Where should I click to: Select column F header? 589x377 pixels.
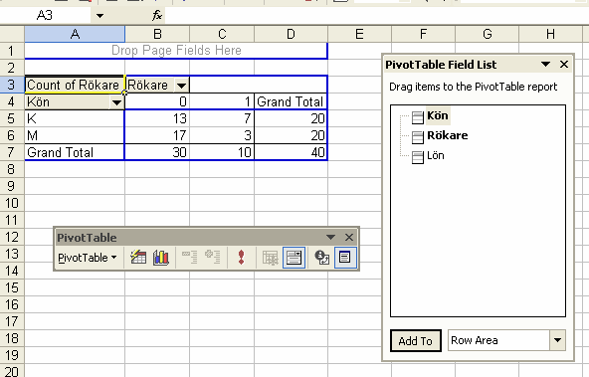424,34
